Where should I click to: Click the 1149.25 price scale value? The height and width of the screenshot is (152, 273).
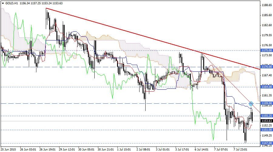tap(267, 135)
